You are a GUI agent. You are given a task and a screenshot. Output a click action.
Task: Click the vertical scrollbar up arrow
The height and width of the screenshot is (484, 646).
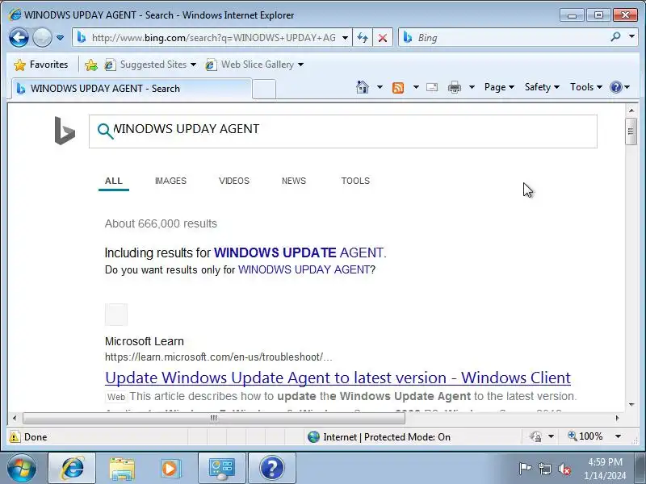(631, 111)
